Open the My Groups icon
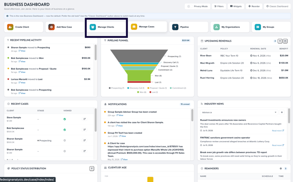This screenshot has height=182, width=293. tap(258, 27)
